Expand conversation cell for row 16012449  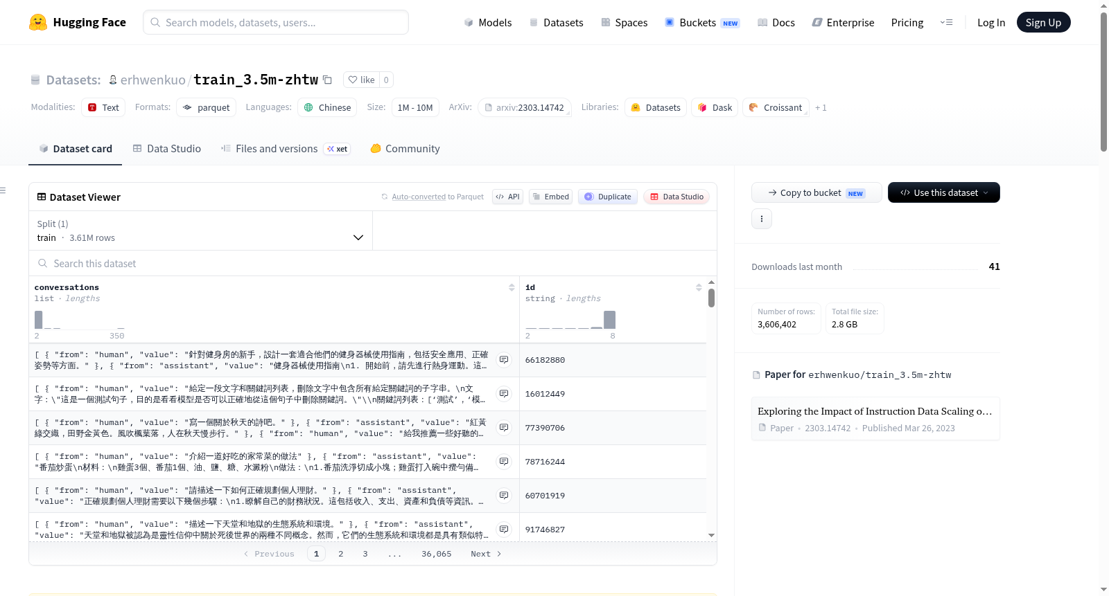click(x=504, y=394)
